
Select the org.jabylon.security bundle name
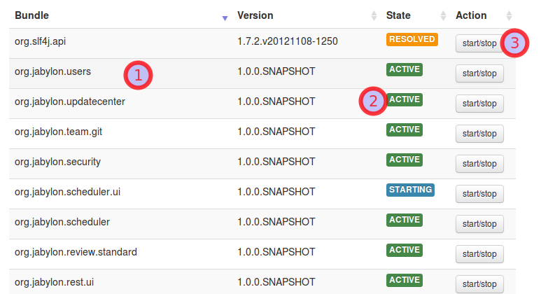coord(57,162)
